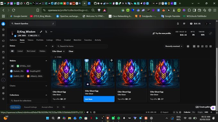Collapse the Status section

tap(46, 46)
